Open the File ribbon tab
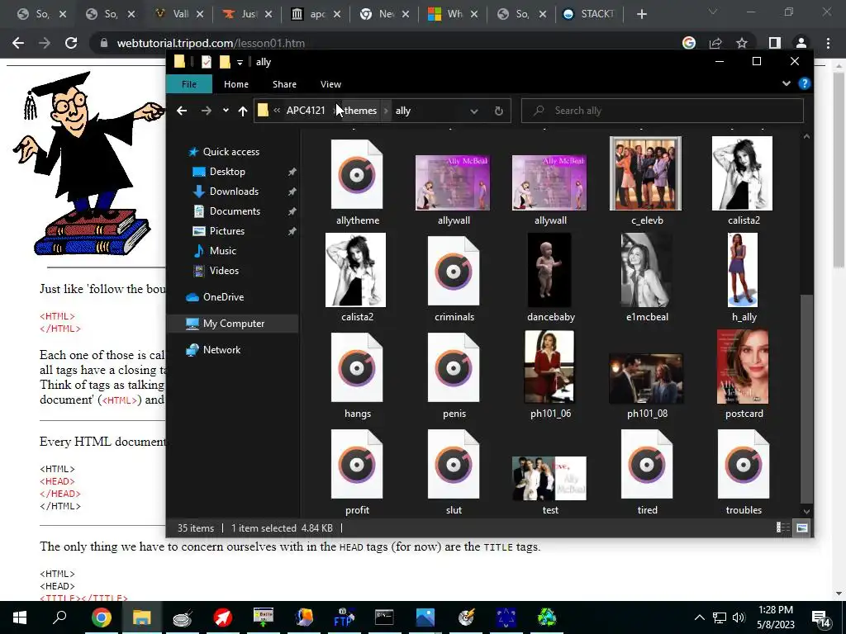846x634 pixels. click(189, 84)
